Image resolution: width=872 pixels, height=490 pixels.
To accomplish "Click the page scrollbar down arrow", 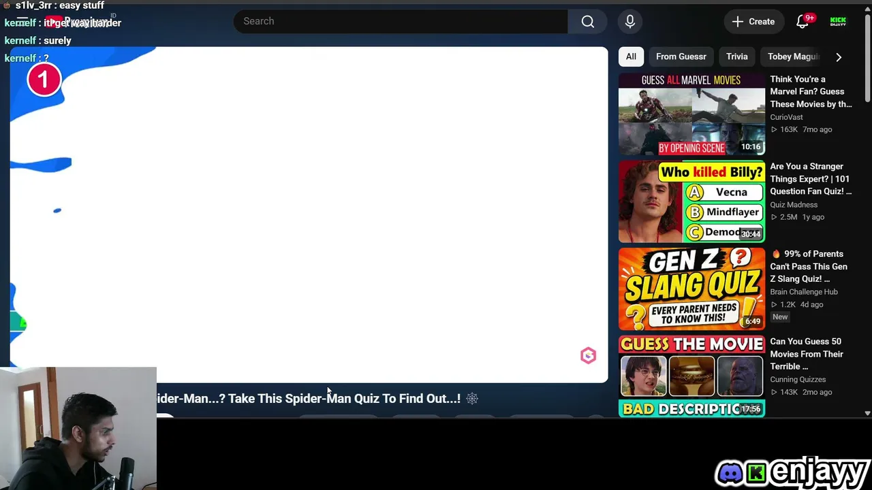I will click(x=867, y=412).
